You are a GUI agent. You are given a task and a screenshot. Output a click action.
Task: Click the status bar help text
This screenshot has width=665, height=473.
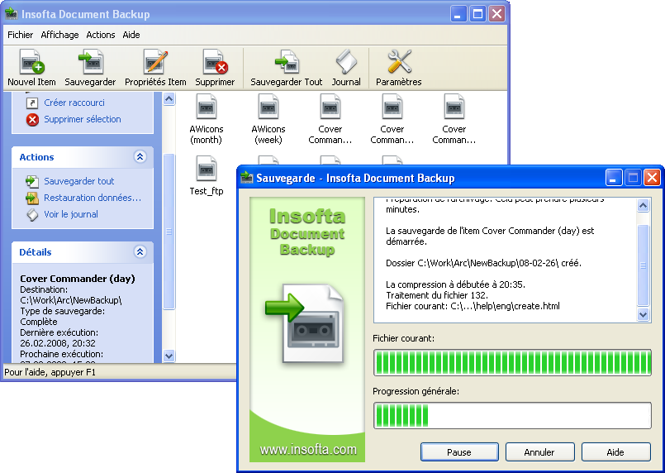pyautogui.click(x=50, y=372)
